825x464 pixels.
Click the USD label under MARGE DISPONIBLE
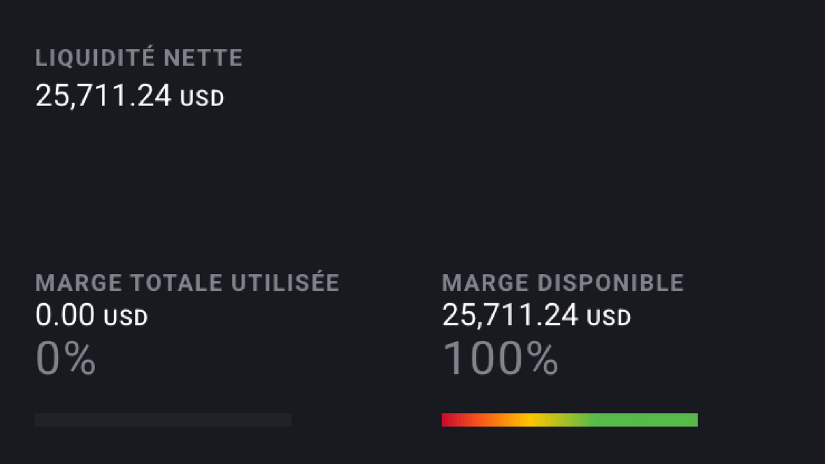[609, 318]
